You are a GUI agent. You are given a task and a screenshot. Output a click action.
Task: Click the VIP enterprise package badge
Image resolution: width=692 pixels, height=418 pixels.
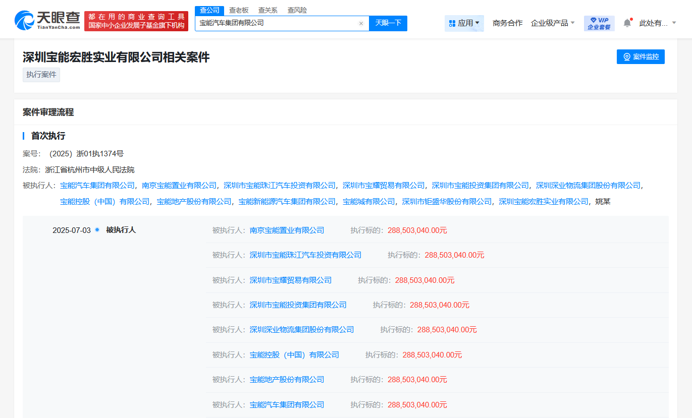pyautogui.click(x=599, y=23)
